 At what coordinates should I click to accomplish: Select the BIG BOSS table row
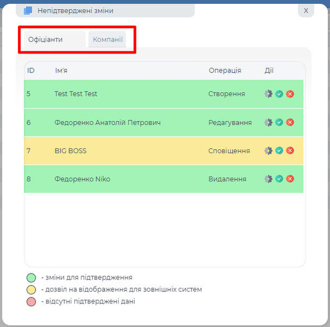136,151
